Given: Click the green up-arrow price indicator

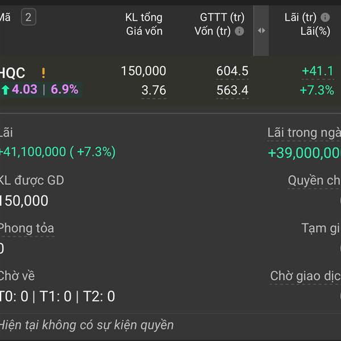Looking at the screenshot, I should 6,90.
